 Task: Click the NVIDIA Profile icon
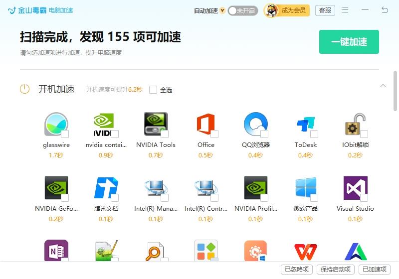[256, 188]
